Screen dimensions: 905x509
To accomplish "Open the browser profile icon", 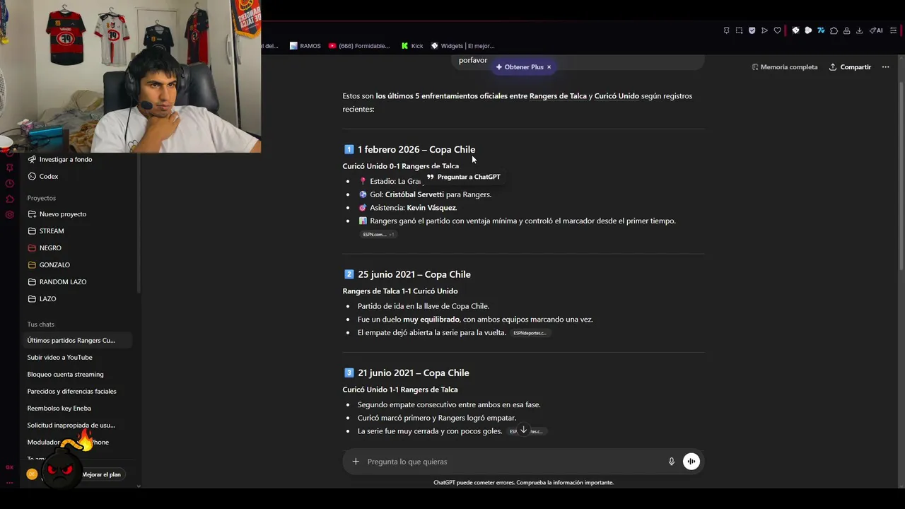I will pos(846,30).
